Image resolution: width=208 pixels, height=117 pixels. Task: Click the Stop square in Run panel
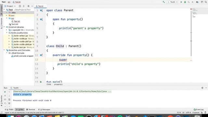coord(5,96)
